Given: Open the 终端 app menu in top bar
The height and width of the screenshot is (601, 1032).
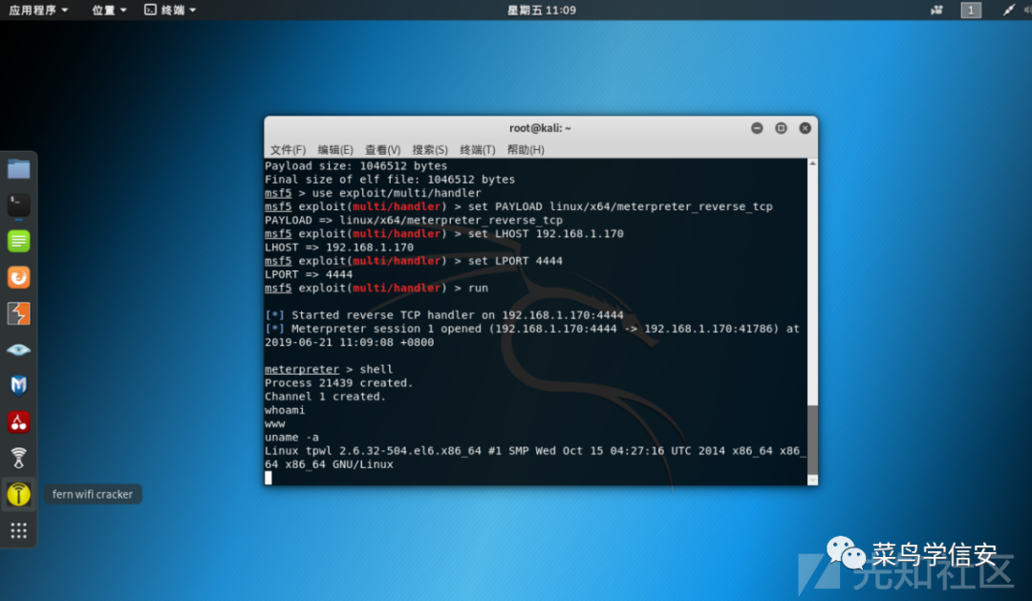Looking at the screenshot, I should pyautogui.click(x=170, y=10).
